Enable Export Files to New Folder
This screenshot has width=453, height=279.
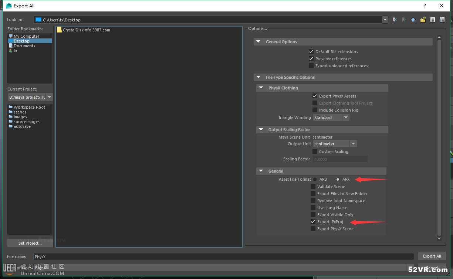(313, 194)
